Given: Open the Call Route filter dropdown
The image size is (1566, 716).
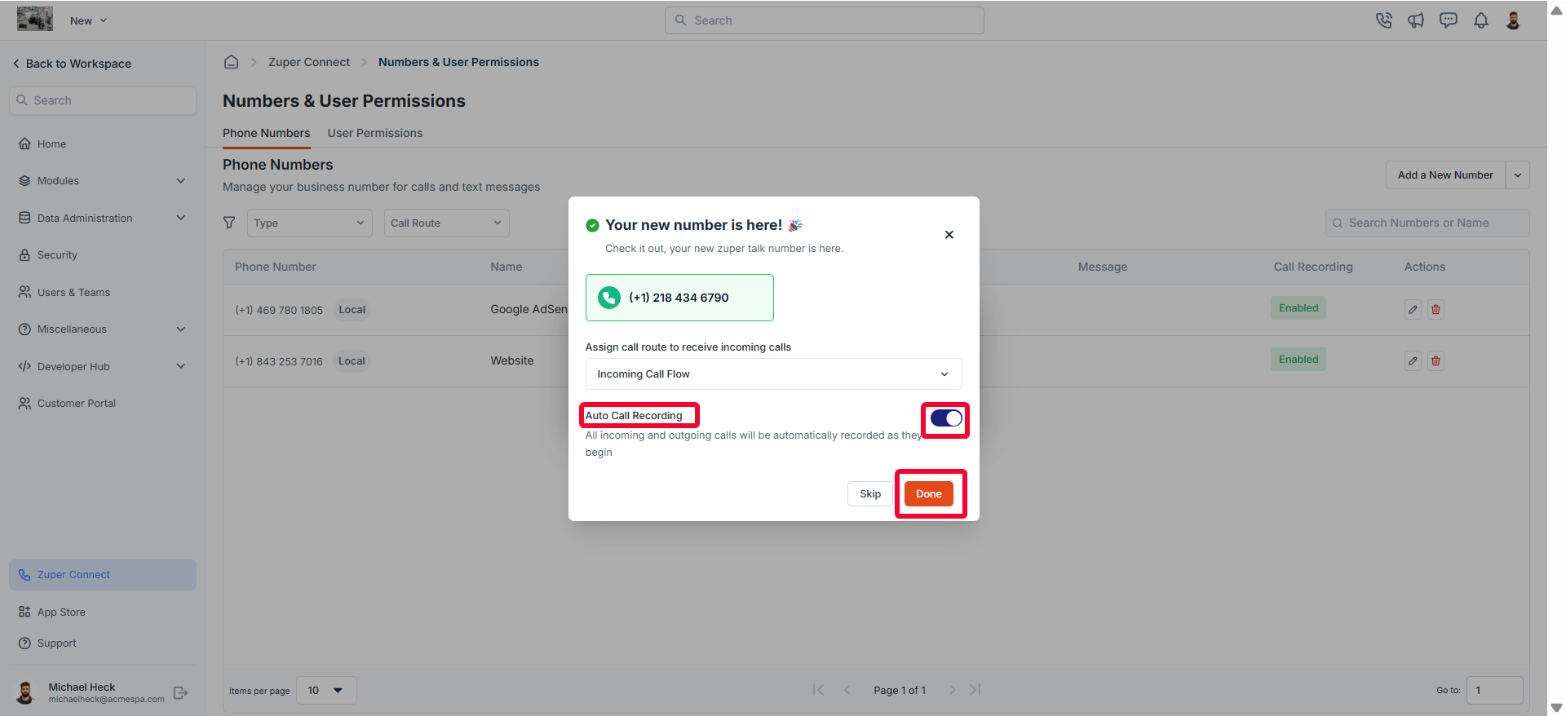Looking at the screenshot, I should coord(446,223).
